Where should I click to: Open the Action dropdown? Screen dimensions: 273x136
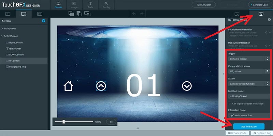[249, 84]
